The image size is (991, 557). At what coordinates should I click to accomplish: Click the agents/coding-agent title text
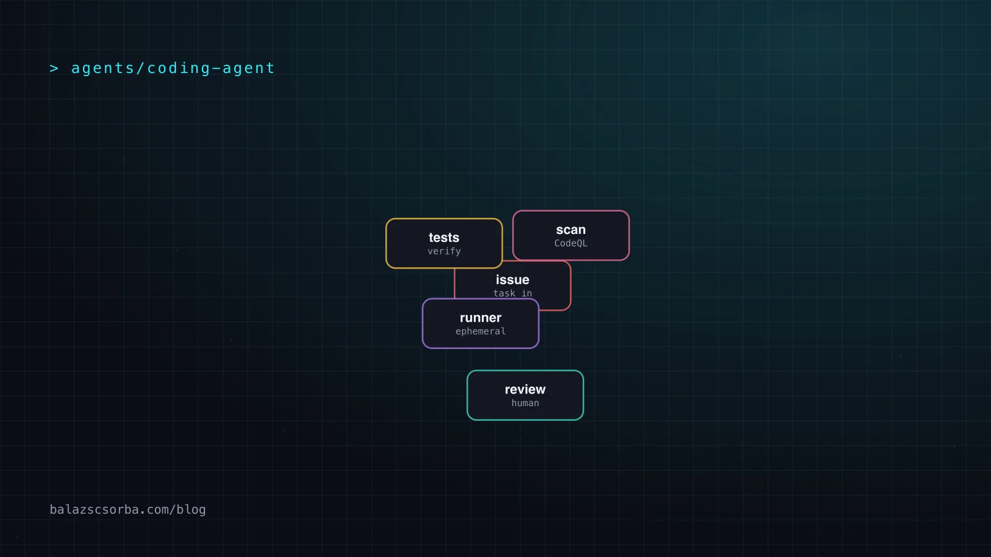[173, 68]
